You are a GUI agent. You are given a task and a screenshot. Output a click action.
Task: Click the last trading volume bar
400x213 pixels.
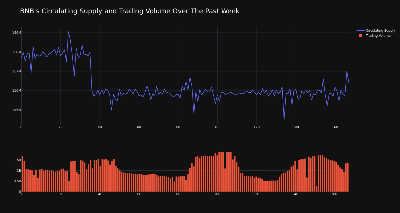[348, 177]
